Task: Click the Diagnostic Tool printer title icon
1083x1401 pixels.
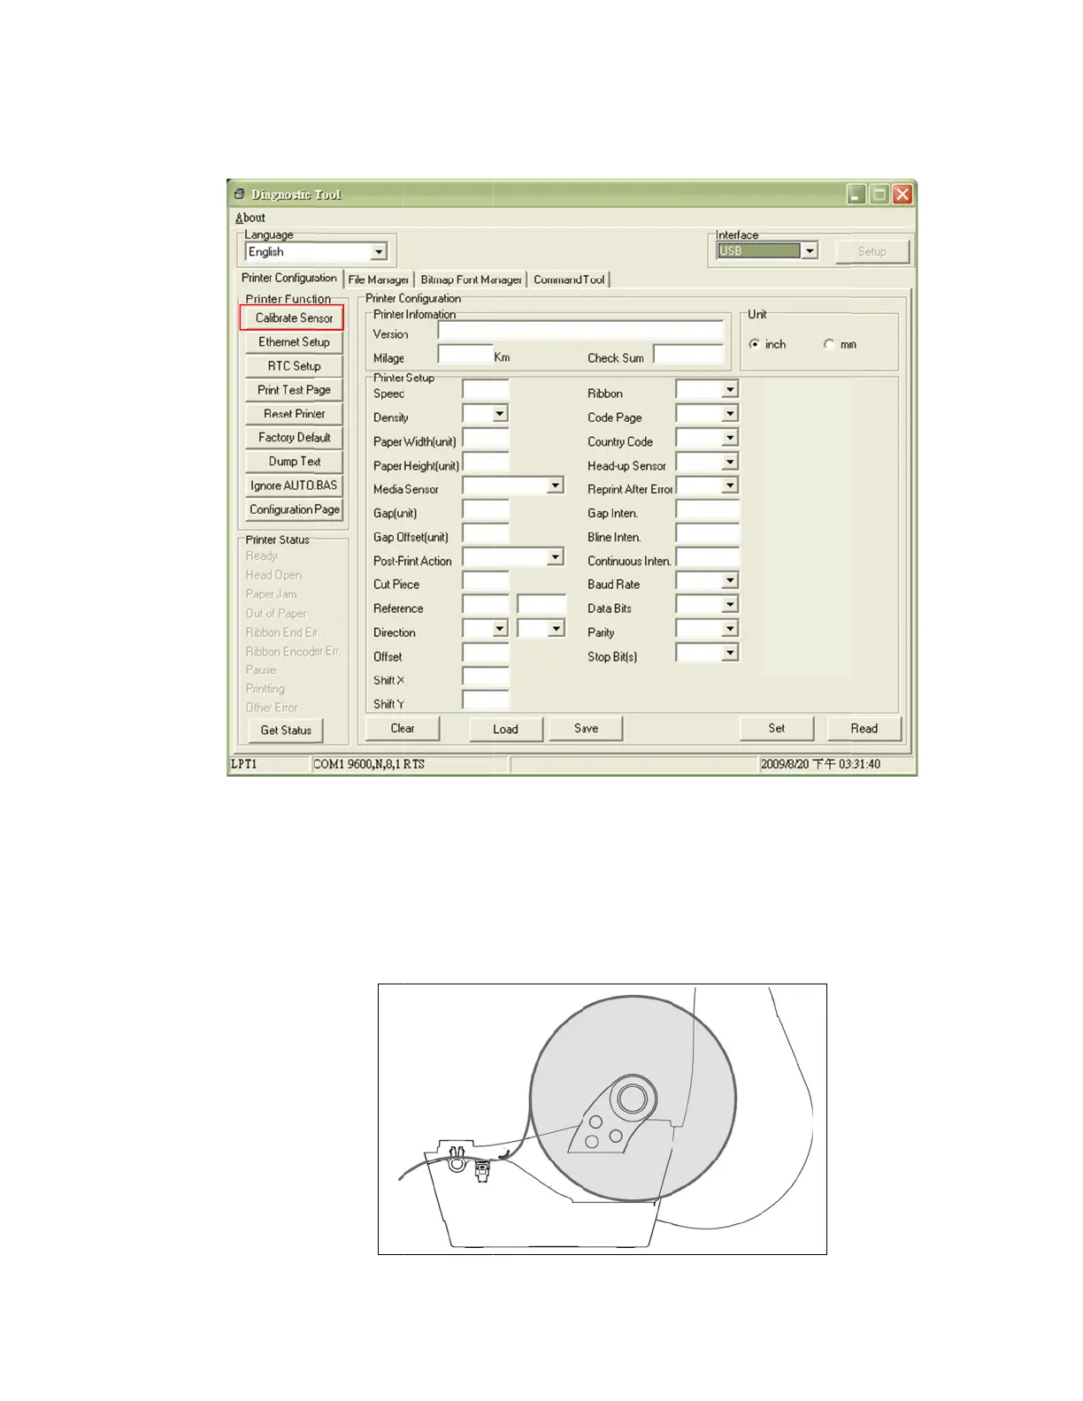Action: 239,194
